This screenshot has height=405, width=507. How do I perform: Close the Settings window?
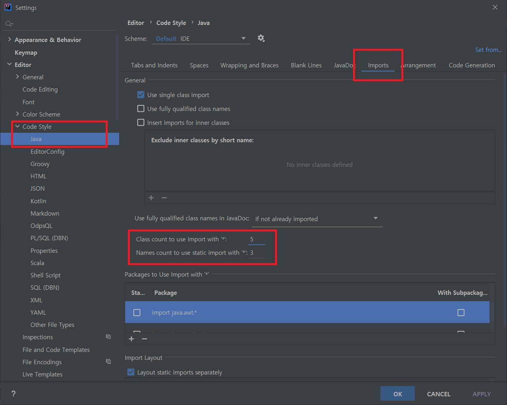pyautogui.click(x=495, y=7)
